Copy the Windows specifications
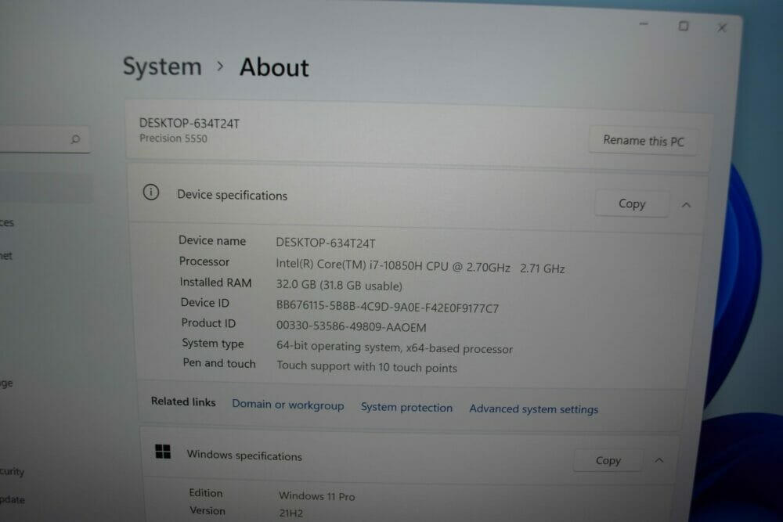 tap(608, 460)
